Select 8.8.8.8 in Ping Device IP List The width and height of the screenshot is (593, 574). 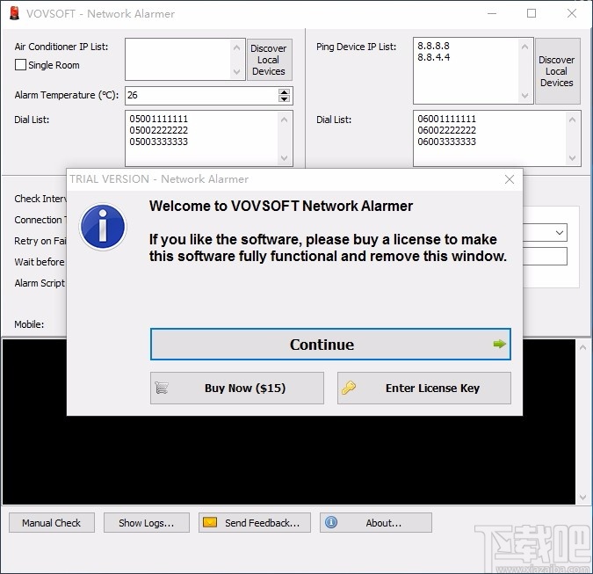point(433,46)
